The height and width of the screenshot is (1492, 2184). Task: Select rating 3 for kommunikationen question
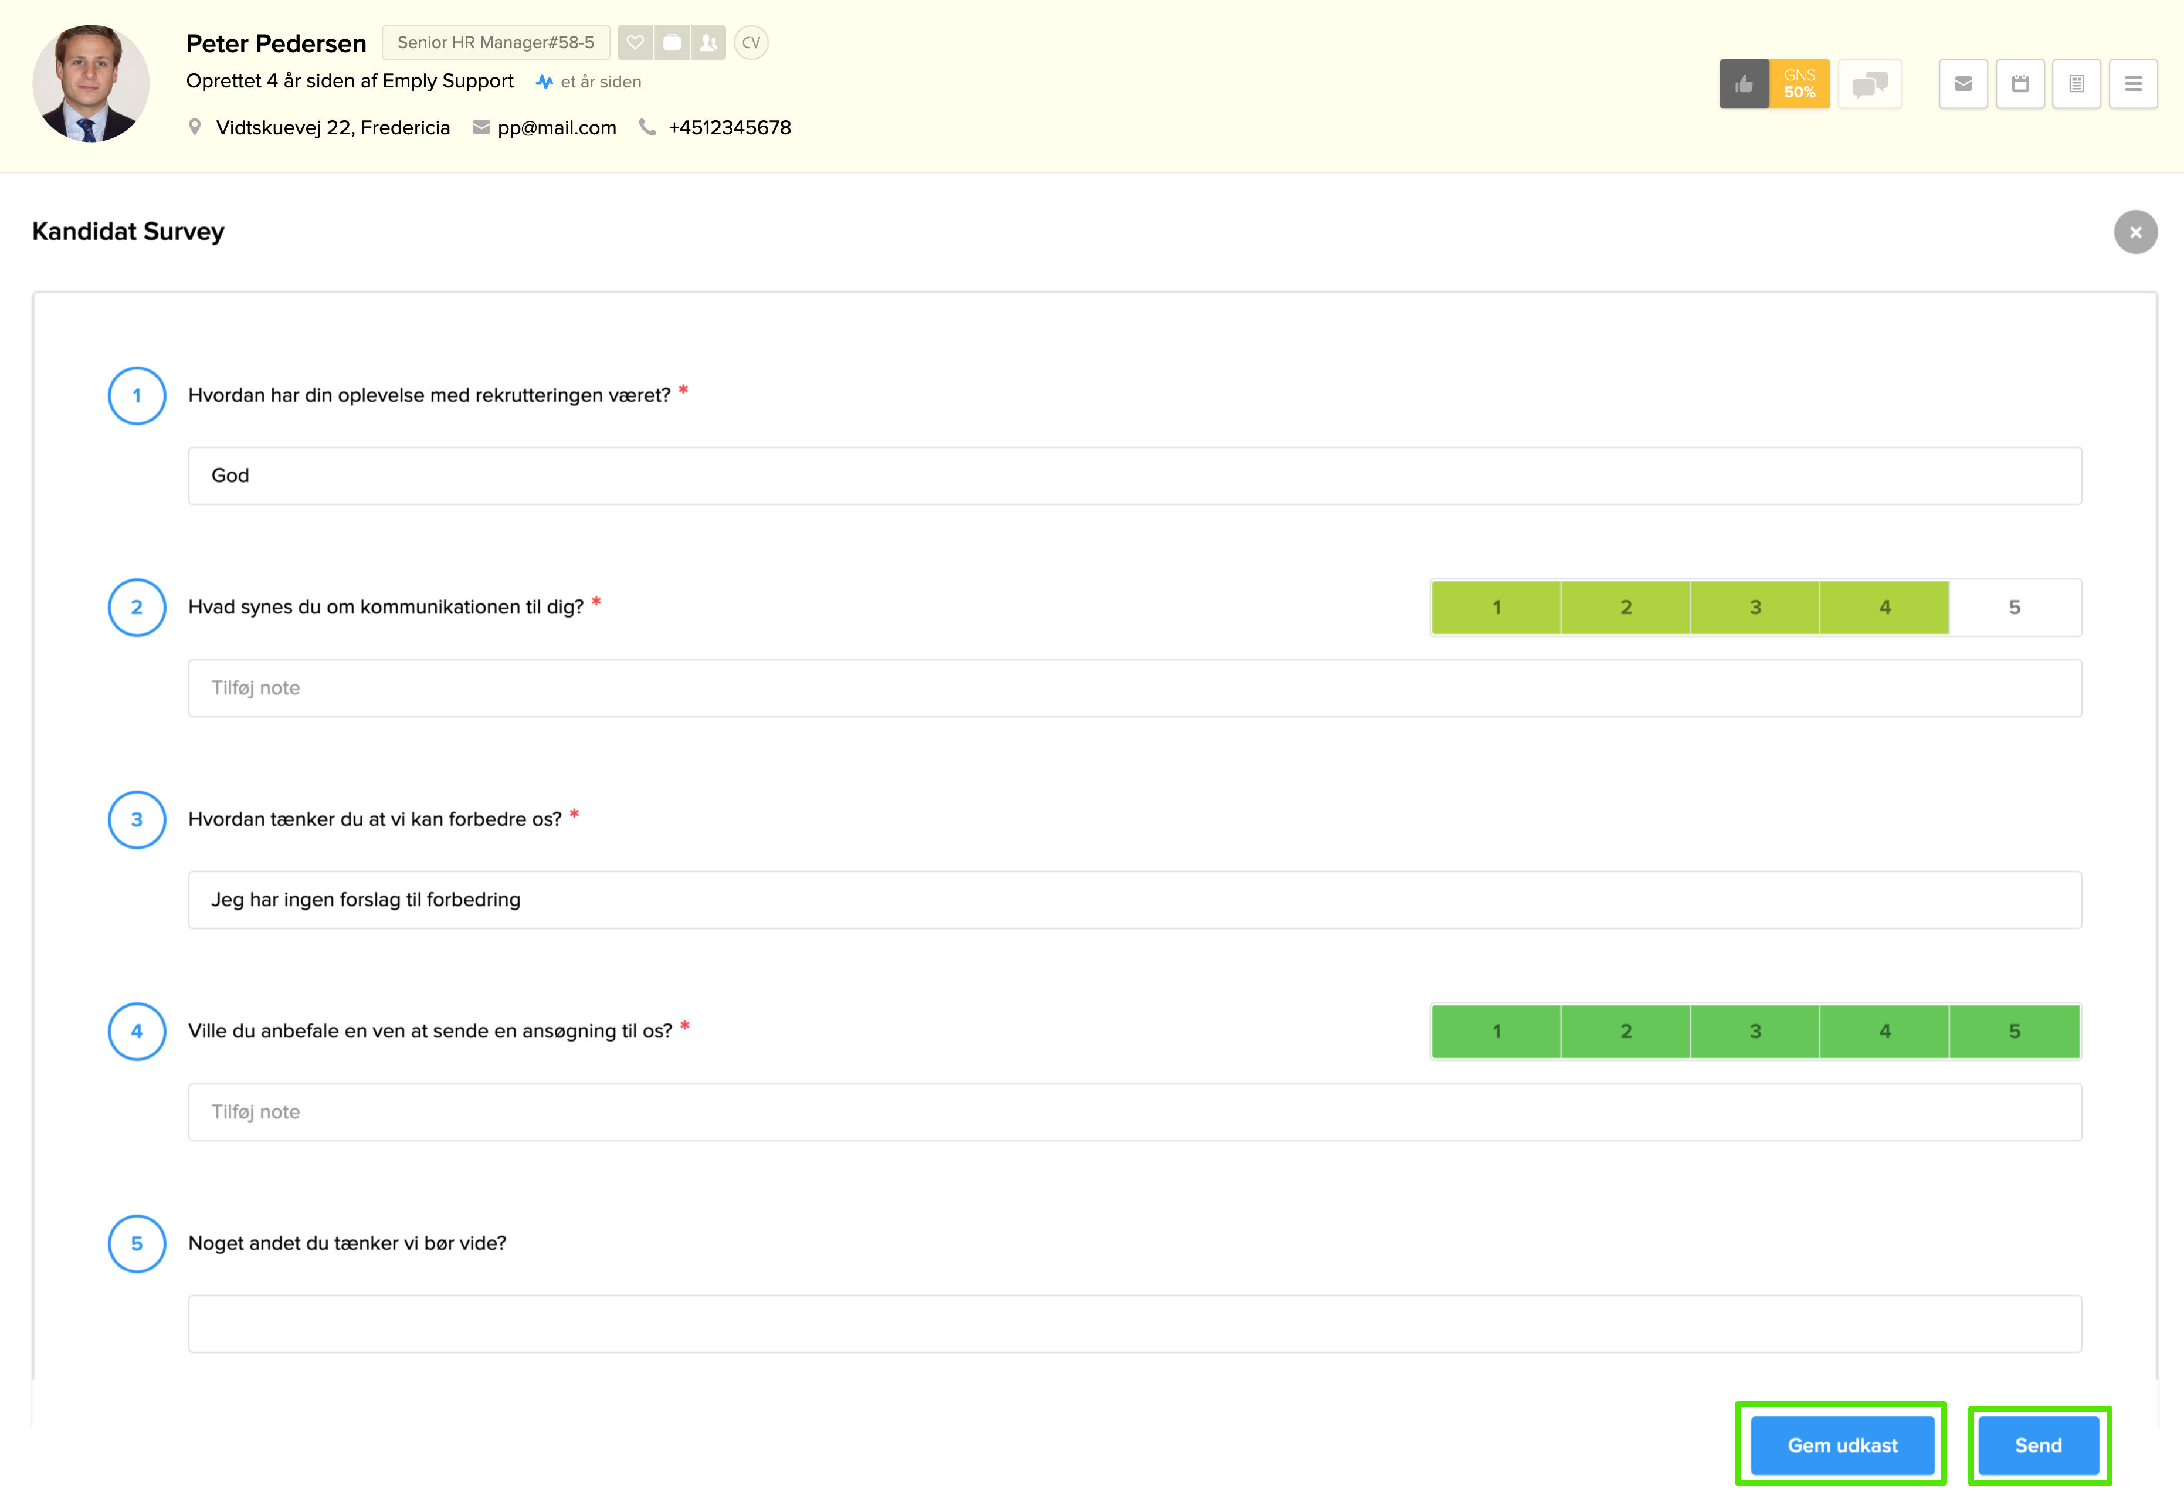(1755, 607)
